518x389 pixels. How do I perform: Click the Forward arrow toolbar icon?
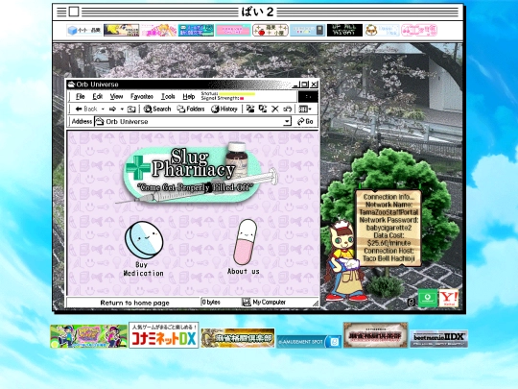[x=112, y=109]
